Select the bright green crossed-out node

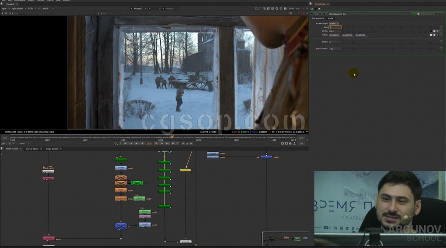137,183
